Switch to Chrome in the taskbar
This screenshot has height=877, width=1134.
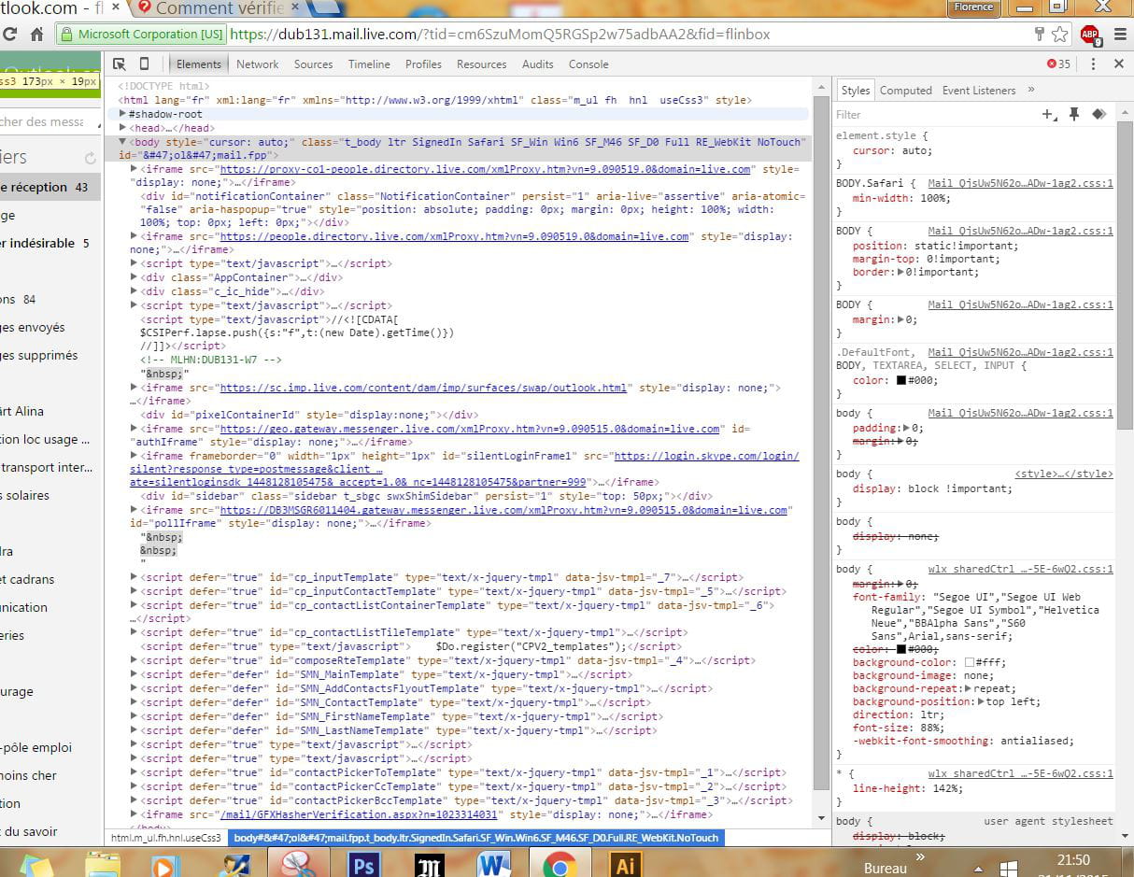point(560,864)
